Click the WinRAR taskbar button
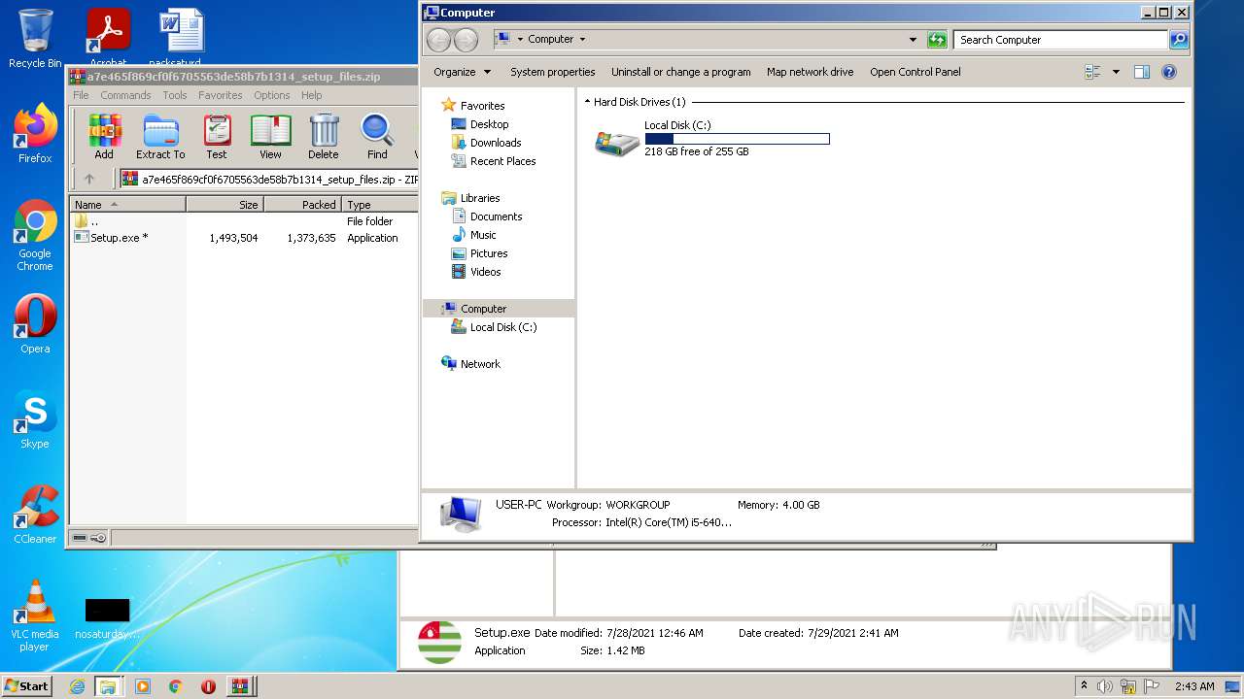 [240, 686]
